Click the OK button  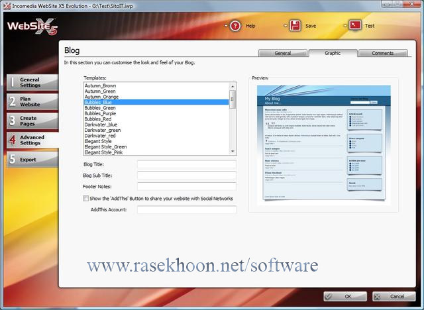click(345, 297)
